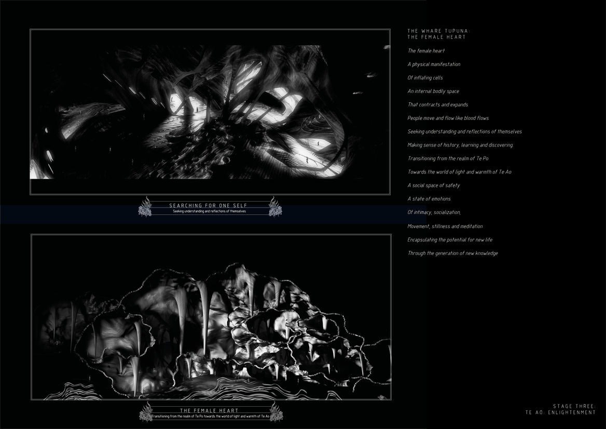Click 'TE AO: ENLIGHTENMENT' footer text
606x429 pixels.
(560, 412)
